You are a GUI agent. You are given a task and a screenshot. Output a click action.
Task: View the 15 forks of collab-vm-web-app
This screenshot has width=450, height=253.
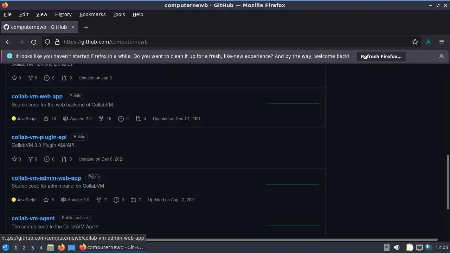(105, 119)
